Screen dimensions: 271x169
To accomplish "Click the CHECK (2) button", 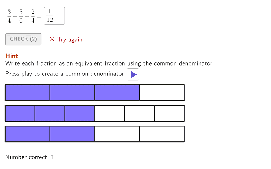I will point(23,39).
